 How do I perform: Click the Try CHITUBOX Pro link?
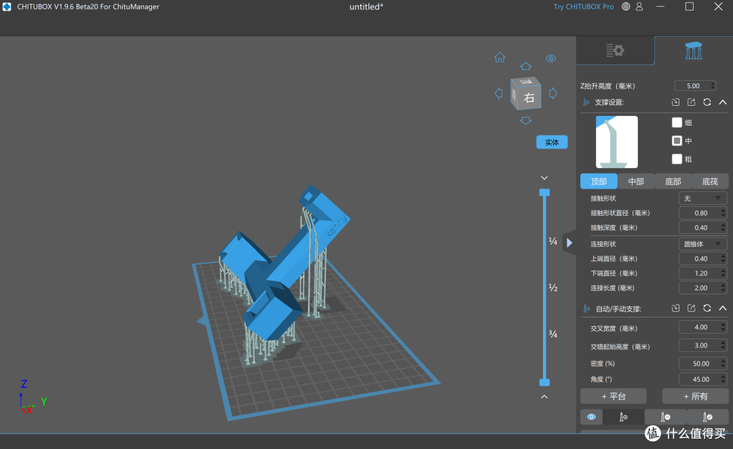click(584, 7)
